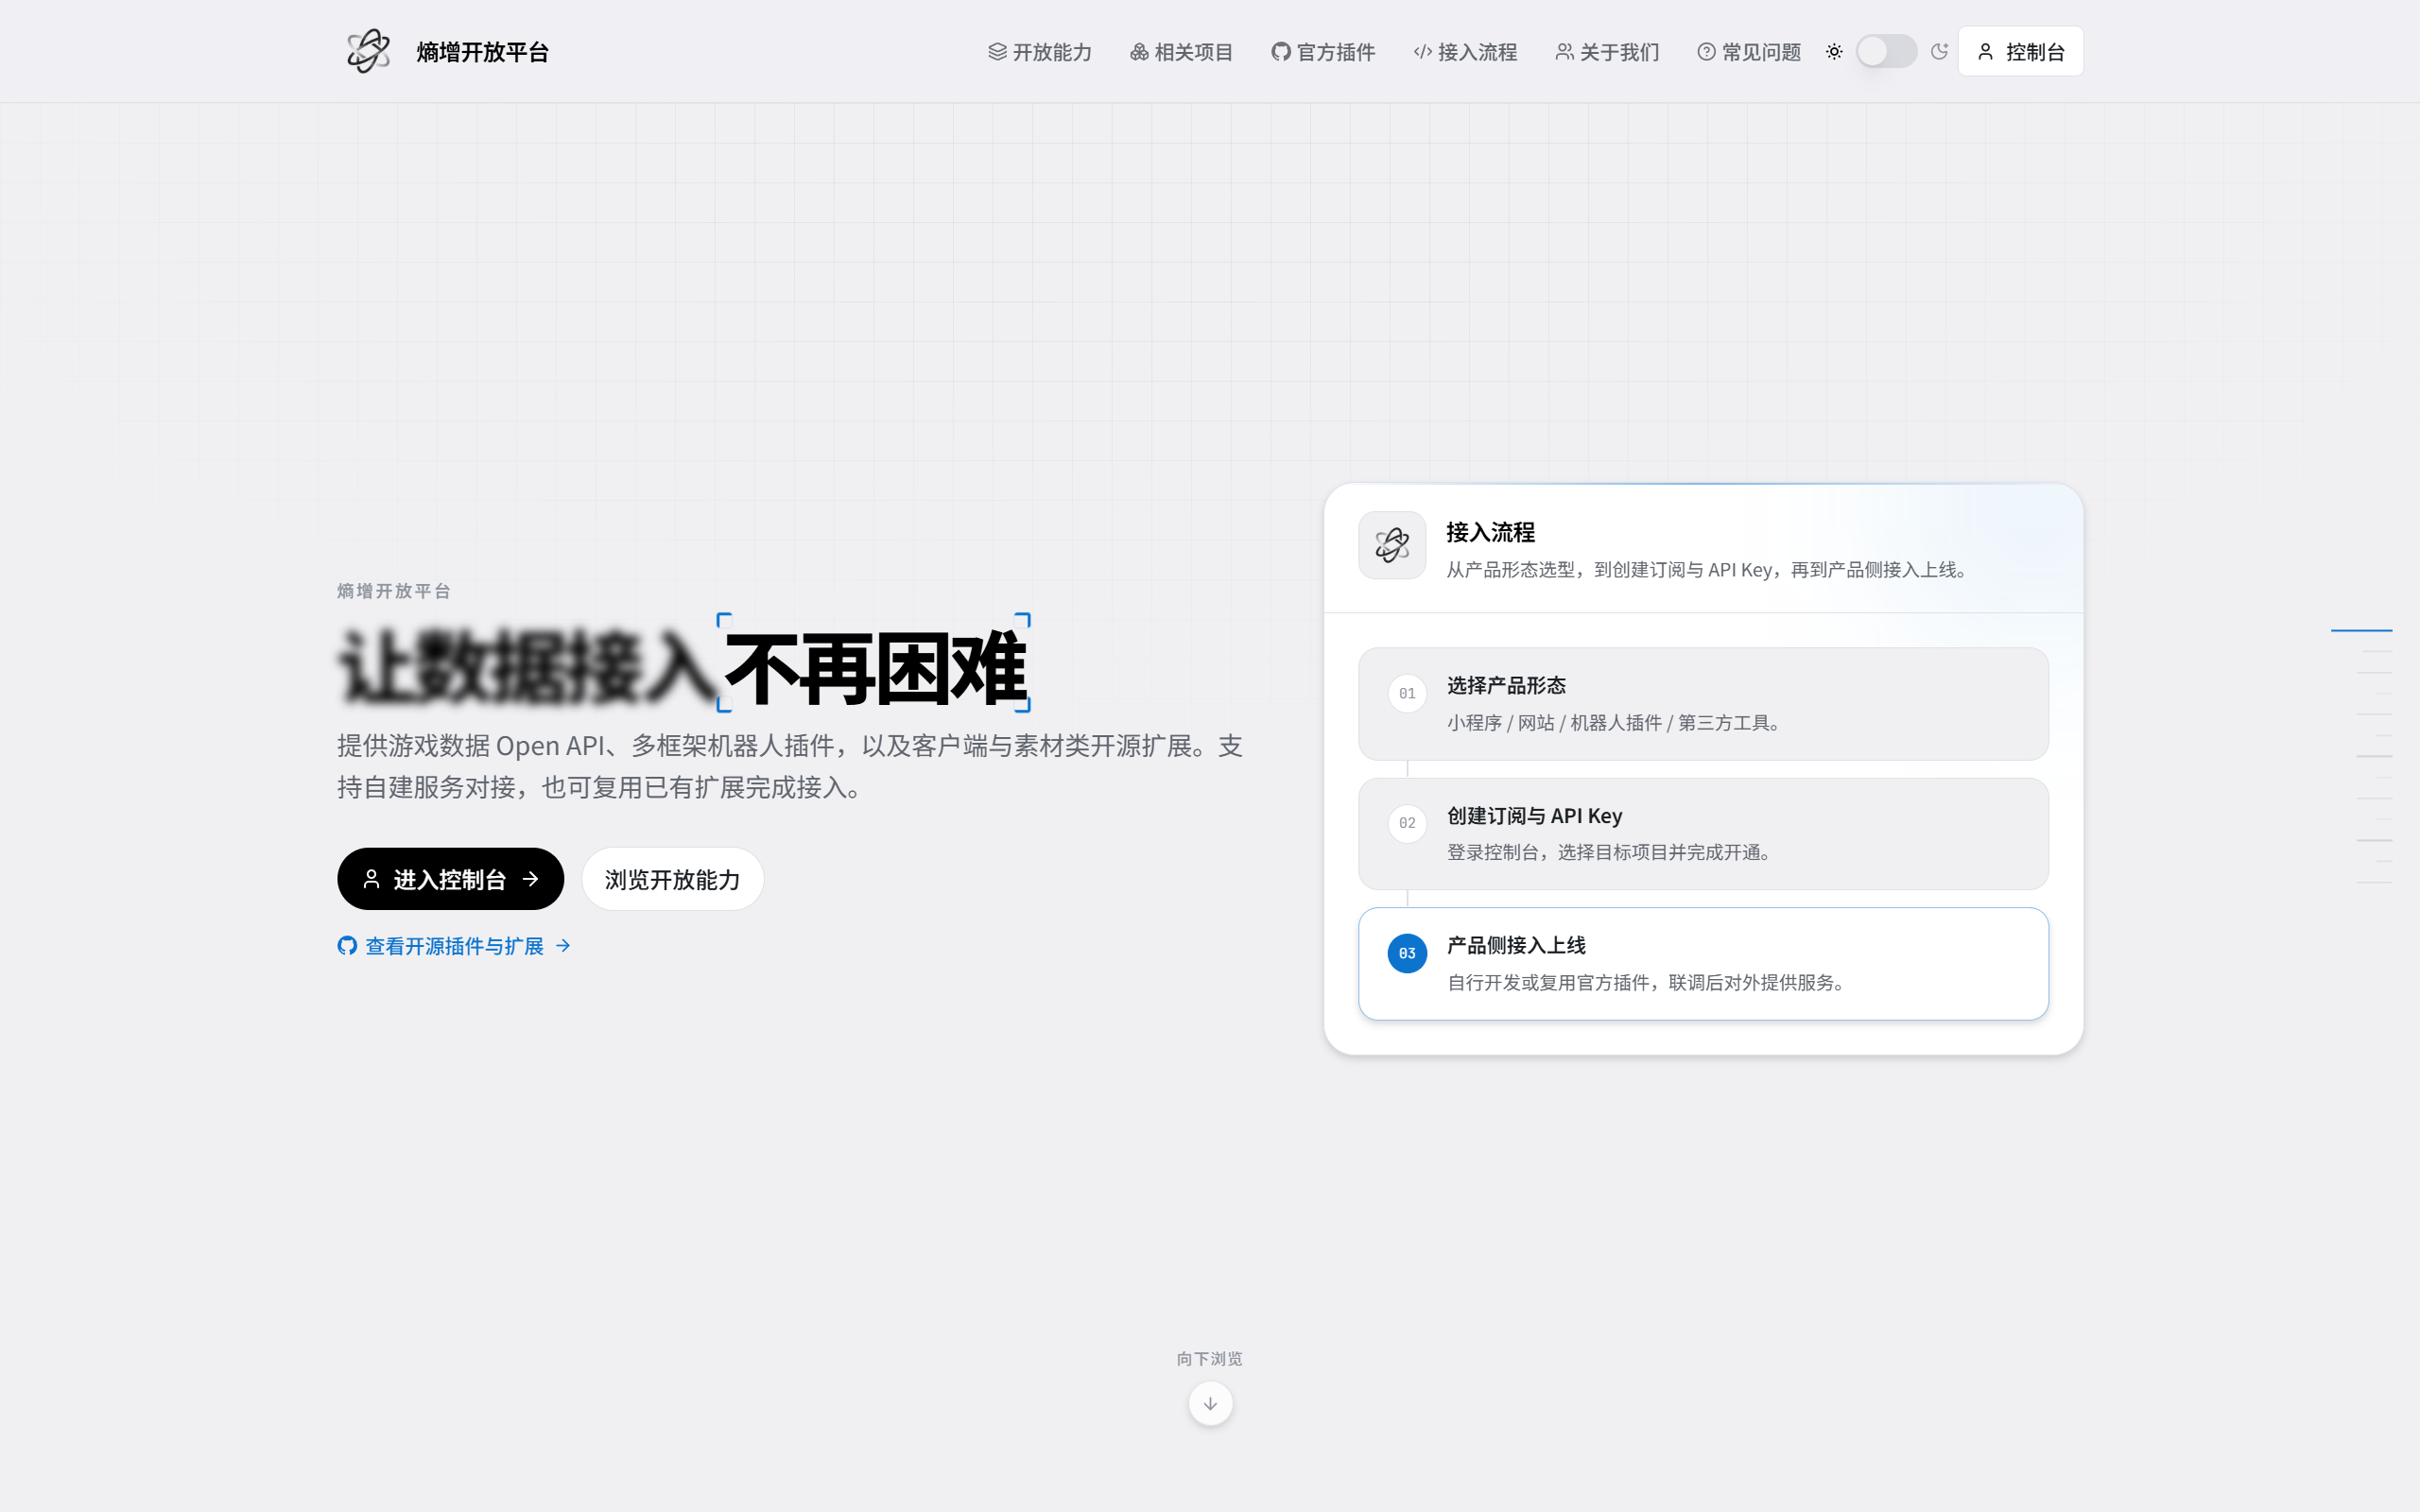Viewport: 2420px width, 1512px height.
Task: Click the 熵增开放平台 logo icon in the header
Action: 368,51
